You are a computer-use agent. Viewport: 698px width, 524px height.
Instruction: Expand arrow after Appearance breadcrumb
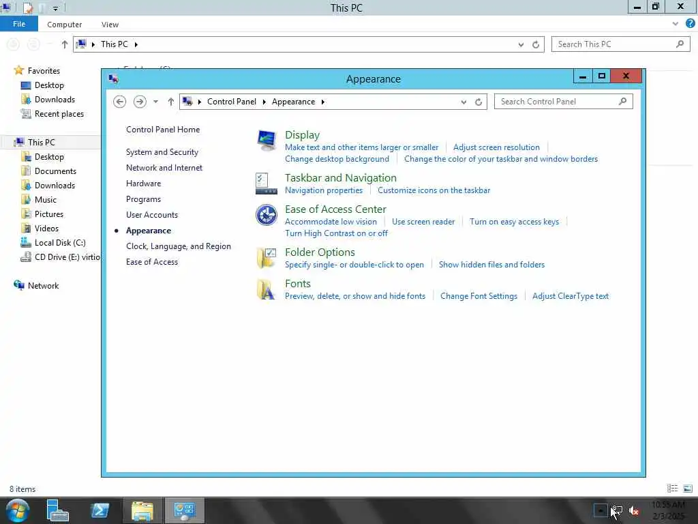[x=322, y=102]
